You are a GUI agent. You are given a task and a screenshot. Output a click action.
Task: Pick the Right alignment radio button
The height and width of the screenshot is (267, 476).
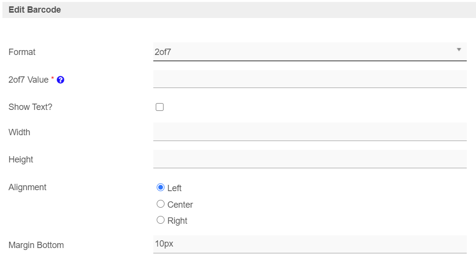[161, 220]
